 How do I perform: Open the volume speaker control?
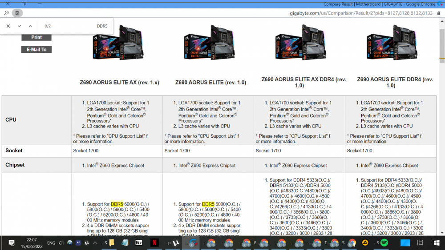61,243
